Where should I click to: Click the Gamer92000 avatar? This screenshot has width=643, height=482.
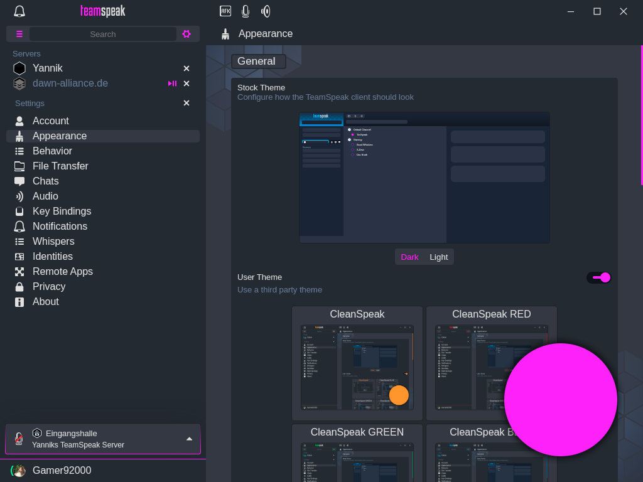18,471
